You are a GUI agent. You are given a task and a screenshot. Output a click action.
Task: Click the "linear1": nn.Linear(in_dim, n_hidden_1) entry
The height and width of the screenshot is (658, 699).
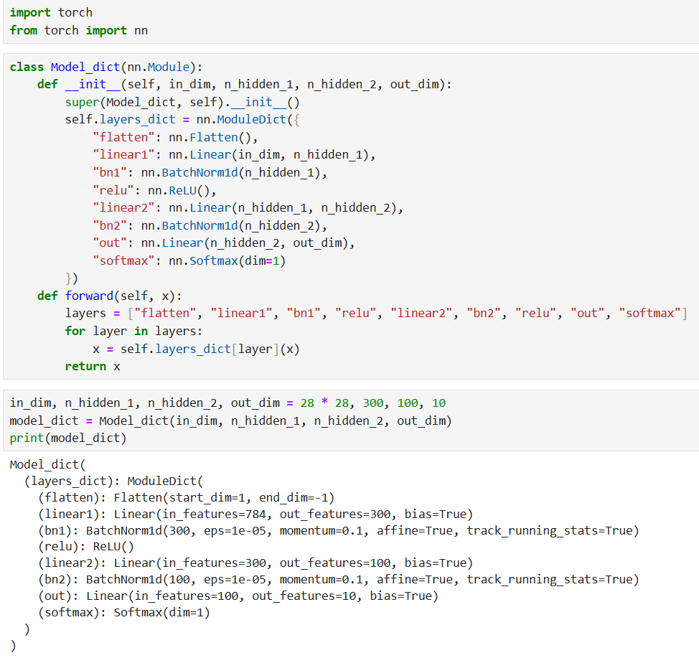(234, 155)
